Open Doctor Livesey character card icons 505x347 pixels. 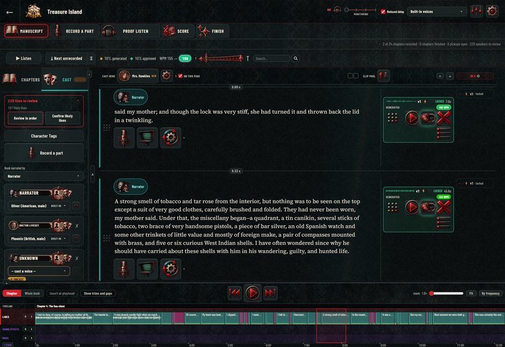(x=62, y=225)
